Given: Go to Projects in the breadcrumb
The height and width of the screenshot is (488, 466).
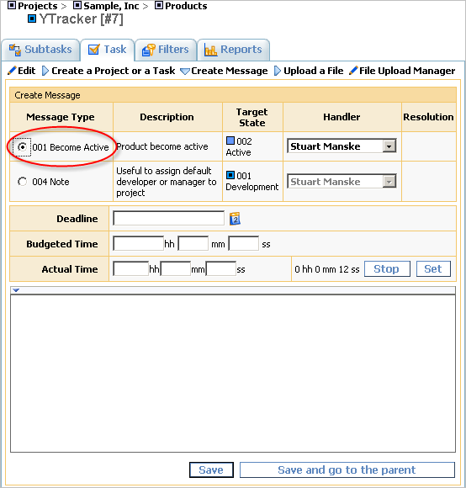Looking at the screenshot, I should pyautogui.click(x=38, y=6).
